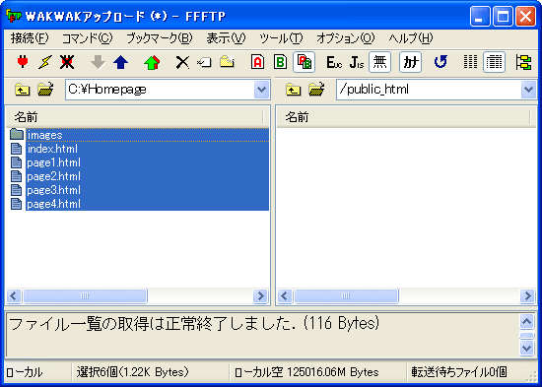This screenshot has width=542, height=387.
Task: Open the コマンド(C) menu
Action: tap(87, 38)
